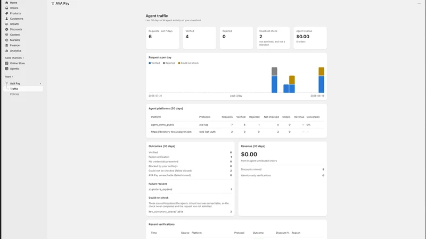Click the Discount % column header
Image resolution: width=426 pixels, height=239 pixels.
[x=283, y=233]
